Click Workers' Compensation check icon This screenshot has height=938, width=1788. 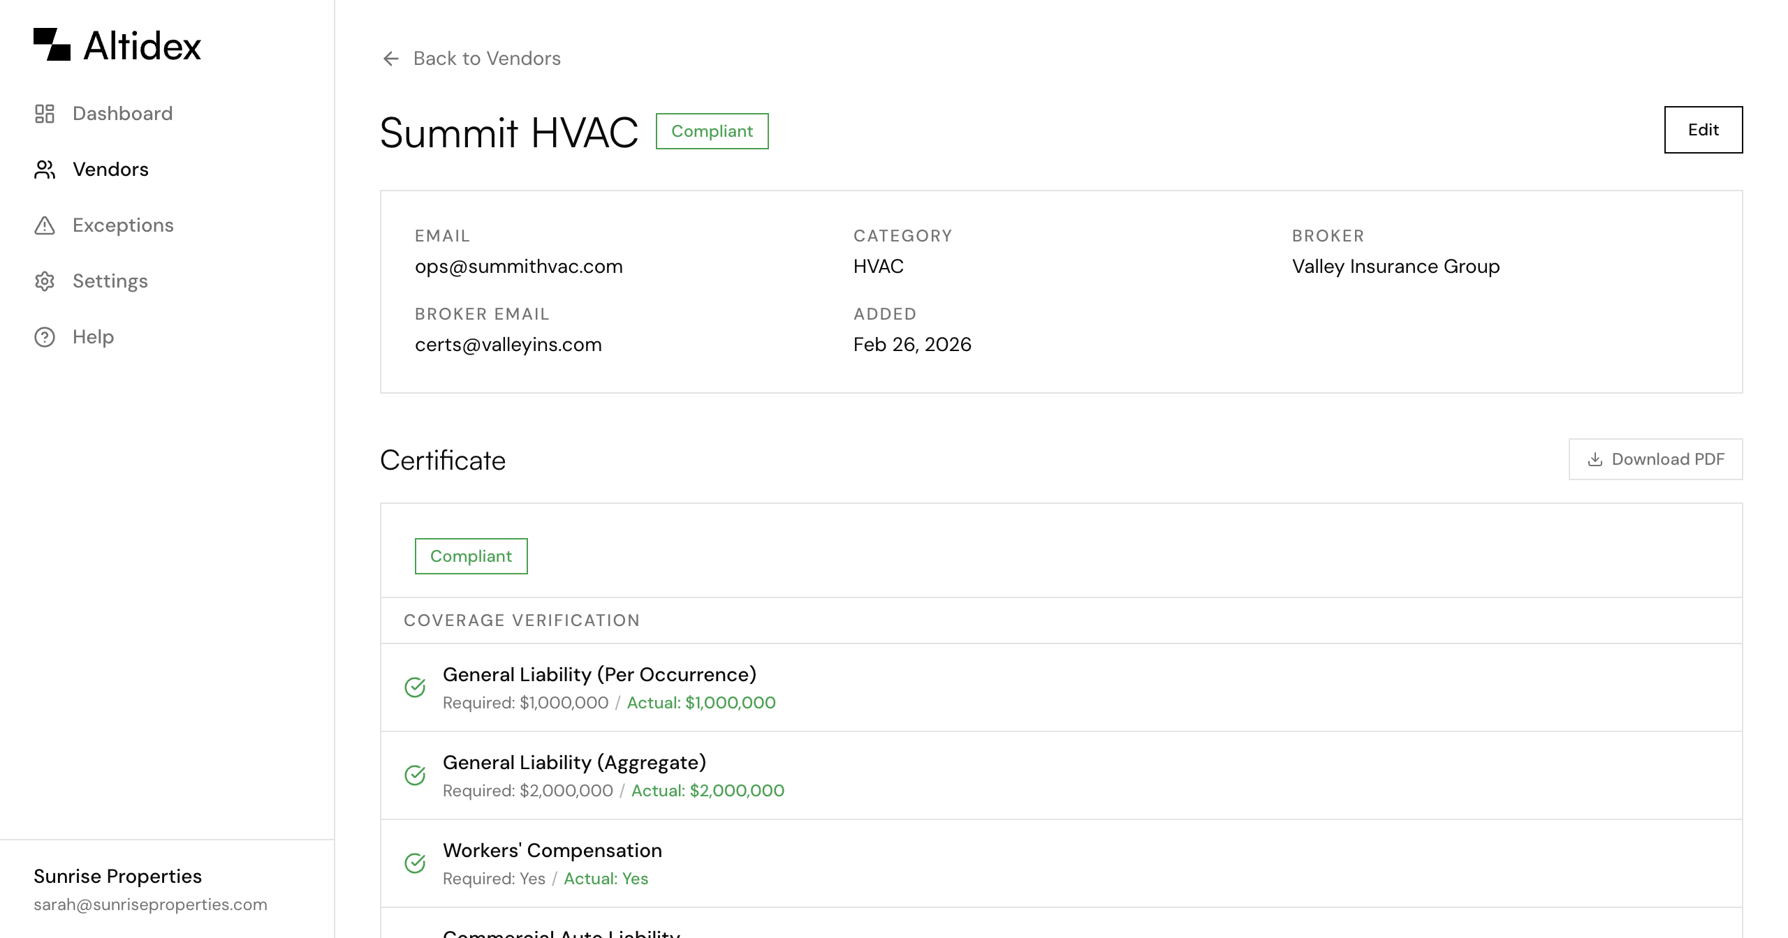tap(416, 863)
